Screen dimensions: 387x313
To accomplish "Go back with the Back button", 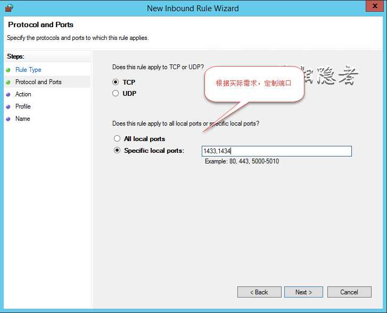I will point(259,292).
